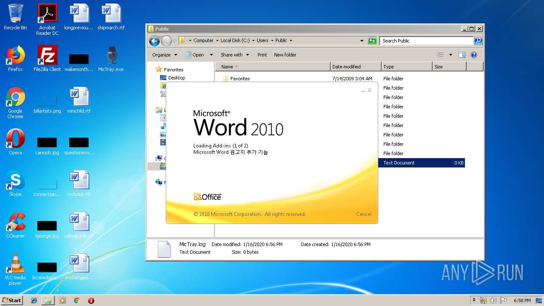Open CCleaner desktop shortcut

(x=15, y=225)
